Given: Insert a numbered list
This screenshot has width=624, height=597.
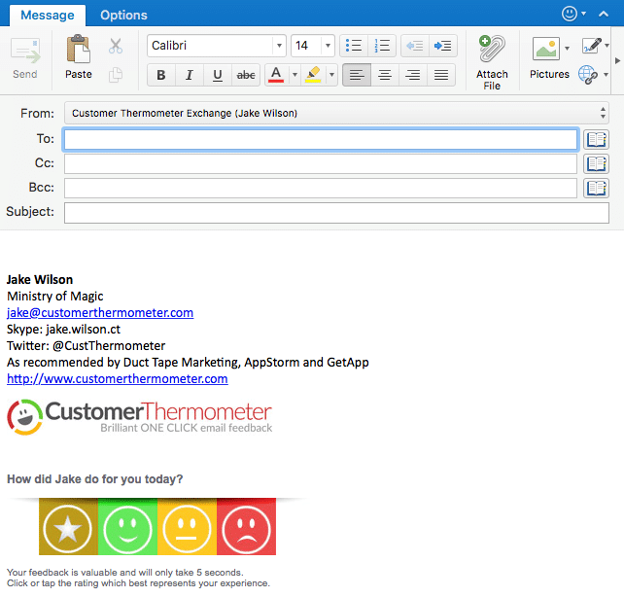Looking at the screenshot, I should click(x=382, y=46).
